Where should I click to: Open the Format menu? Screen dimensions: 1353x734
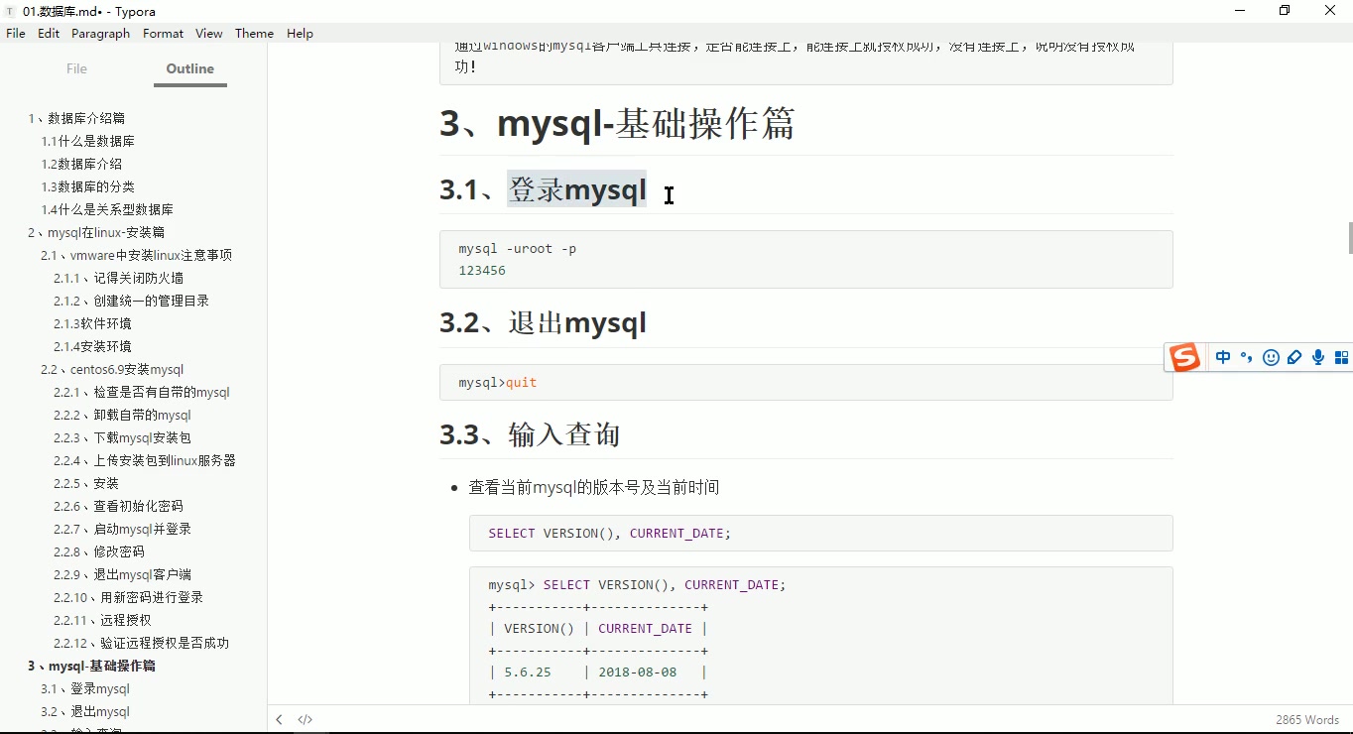(164, 33)
